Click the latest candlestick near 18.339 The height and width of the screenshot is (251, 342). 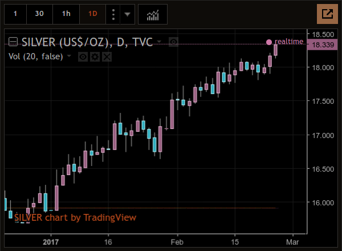pos(276,50)
